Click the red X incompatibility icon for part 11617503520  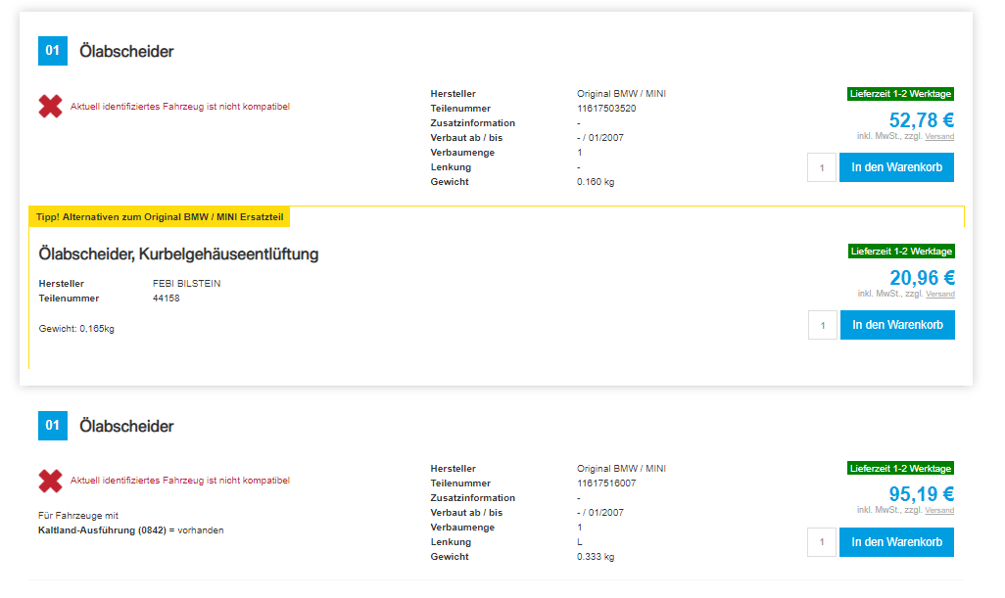[50, 107]
